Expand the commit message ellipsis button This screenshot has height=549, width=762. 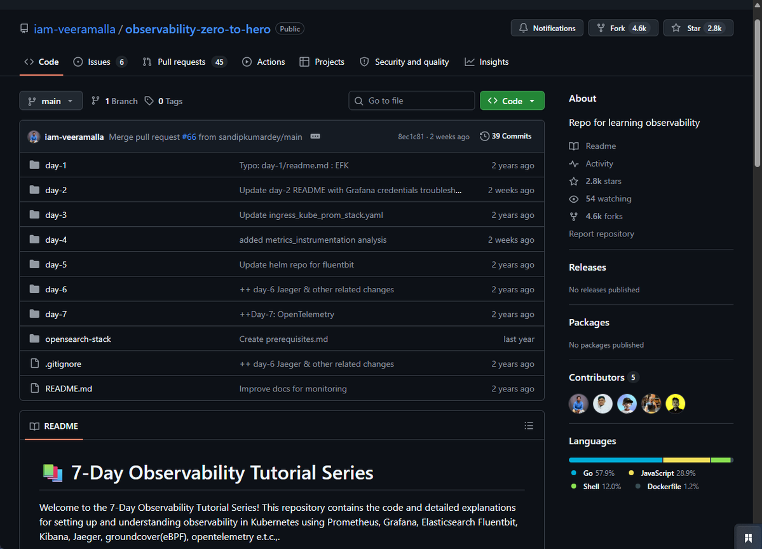point(315,137)
